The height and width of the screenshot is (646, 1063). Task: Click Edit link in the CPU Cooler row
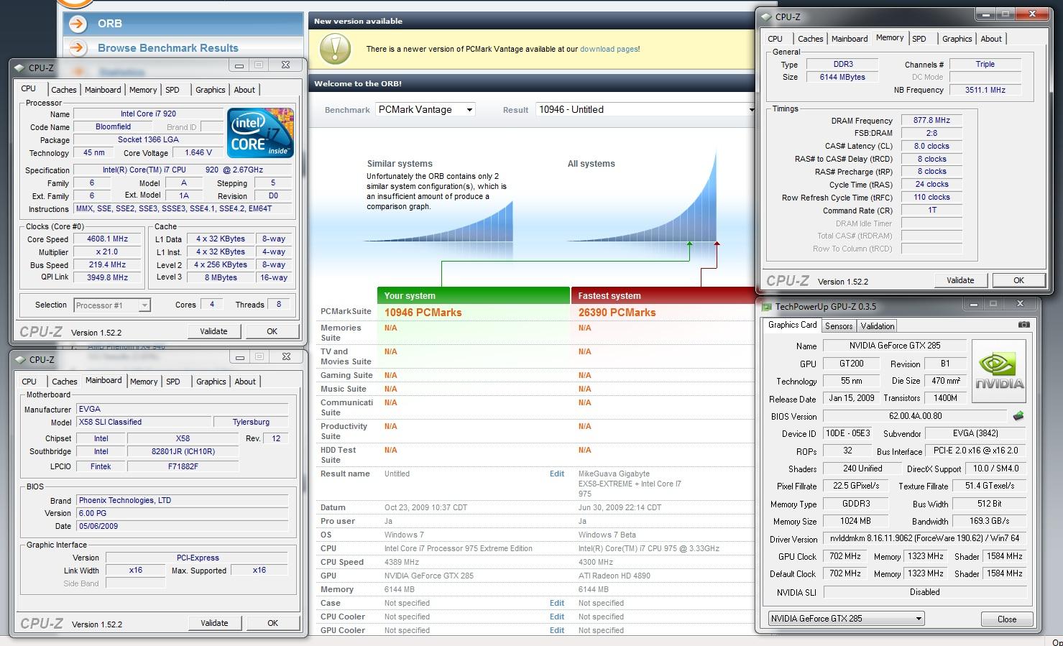[x=557, y=617]
